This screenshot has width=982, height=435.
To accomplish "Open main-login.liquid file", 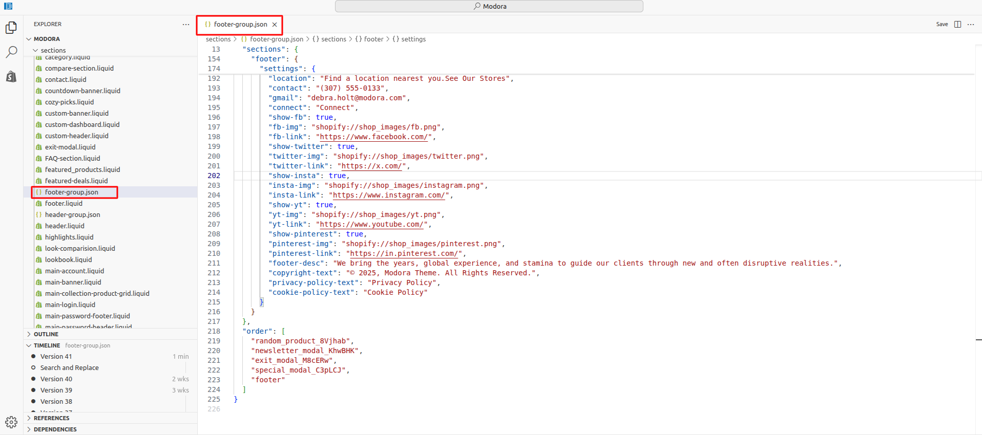I will point(70,304).
